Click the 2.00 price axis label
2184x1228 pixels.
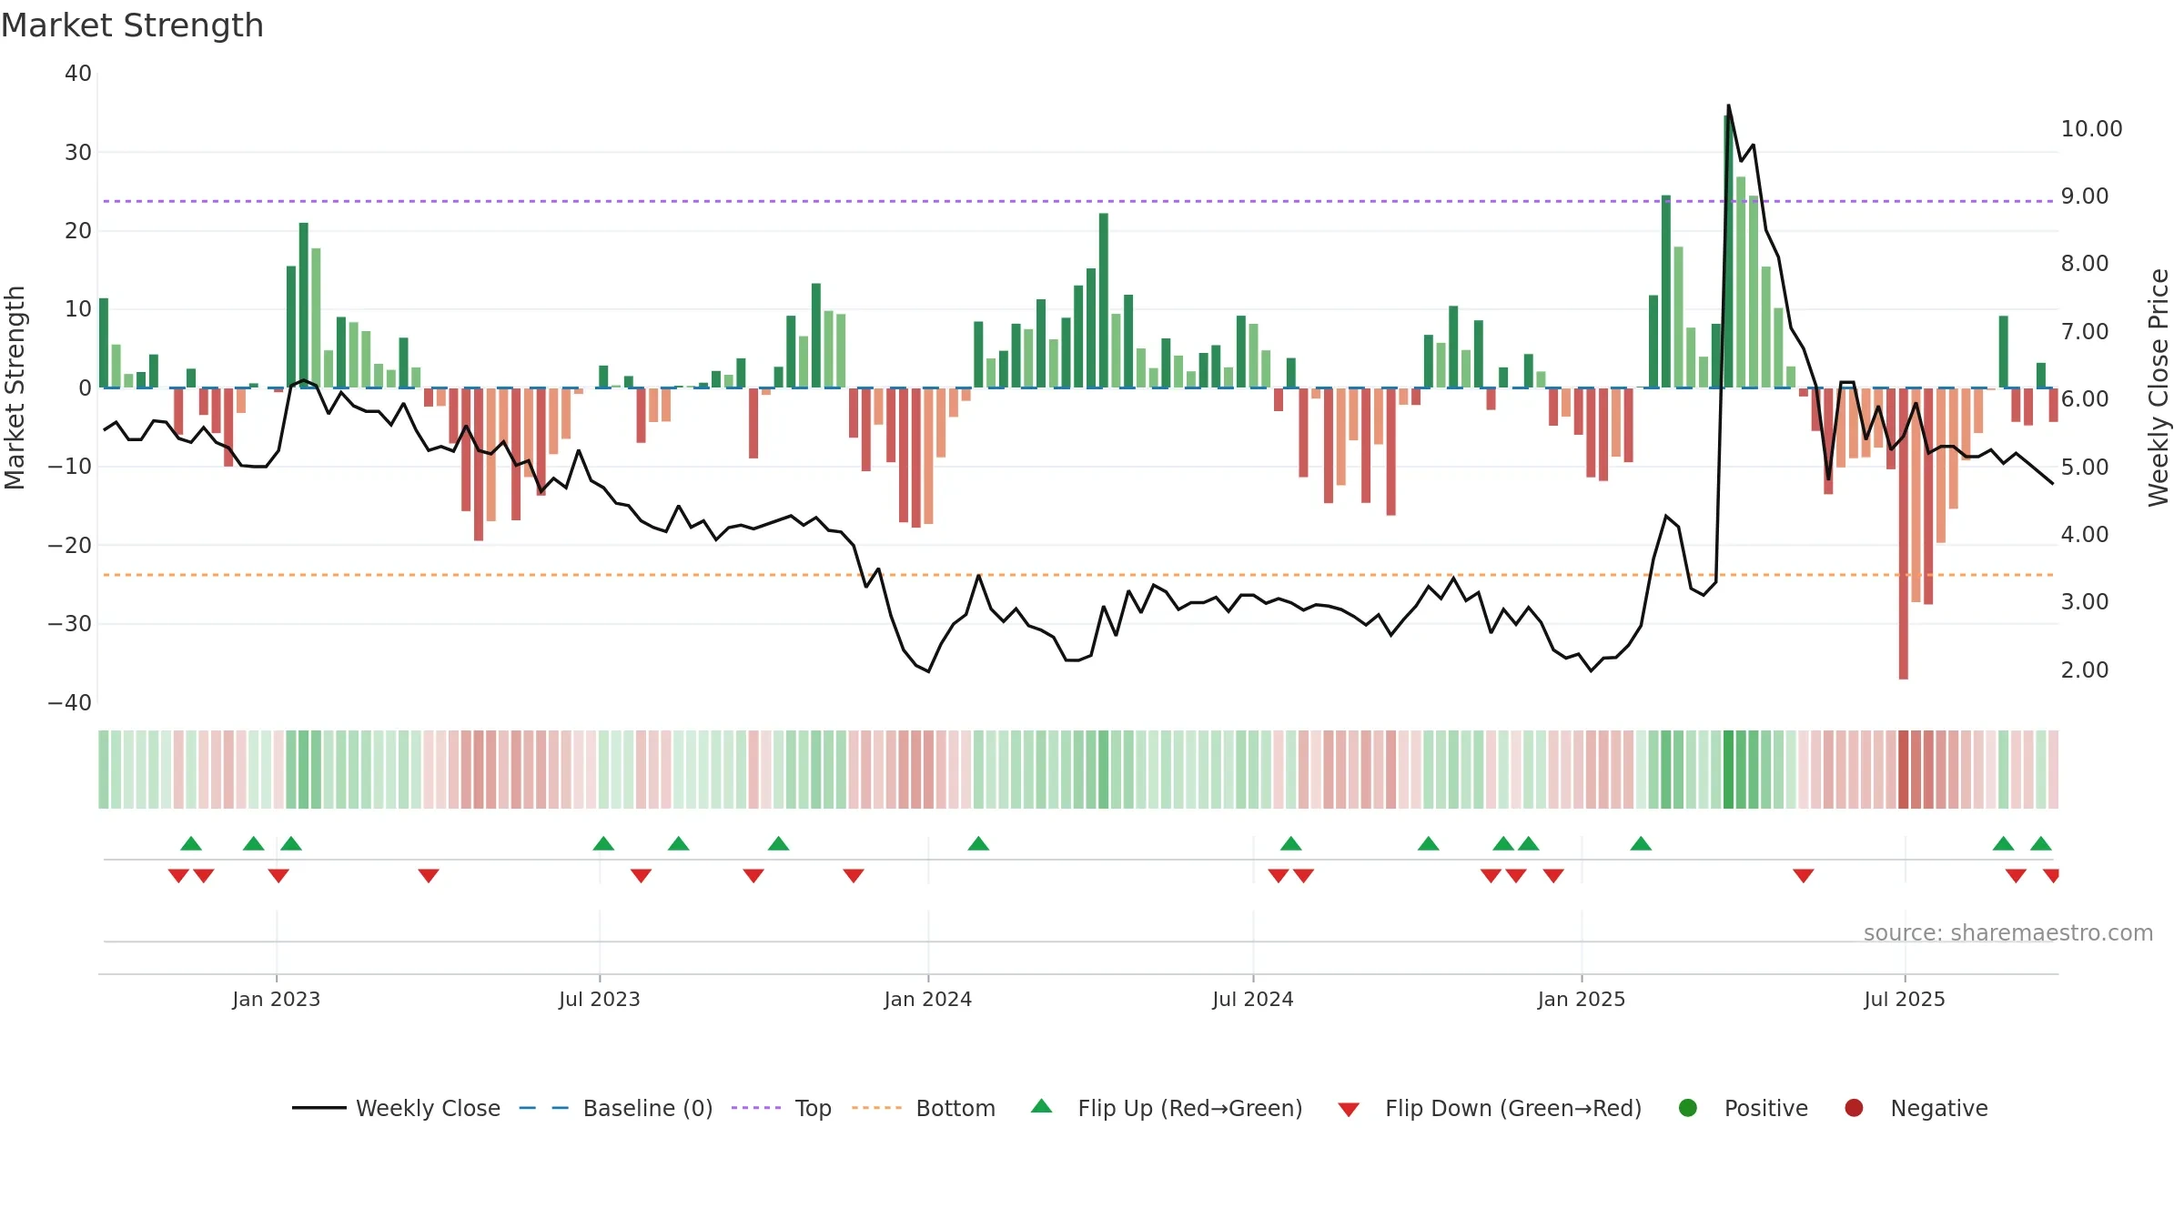[2085, 670]
